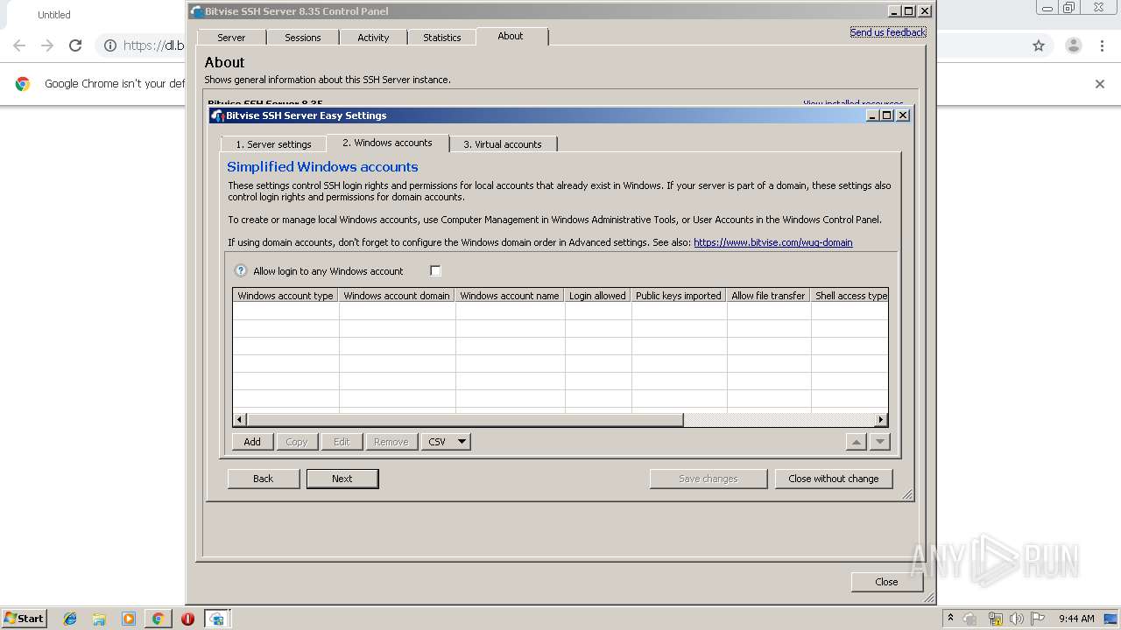Dismiss the Chrome default browser notification
This screenshot has height=630, width=1121.
pos(1100,84)
